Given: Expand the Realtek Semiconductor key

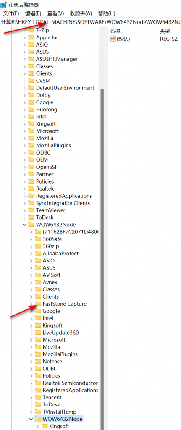Looking at the screenshot, I should tap(31, 383).
